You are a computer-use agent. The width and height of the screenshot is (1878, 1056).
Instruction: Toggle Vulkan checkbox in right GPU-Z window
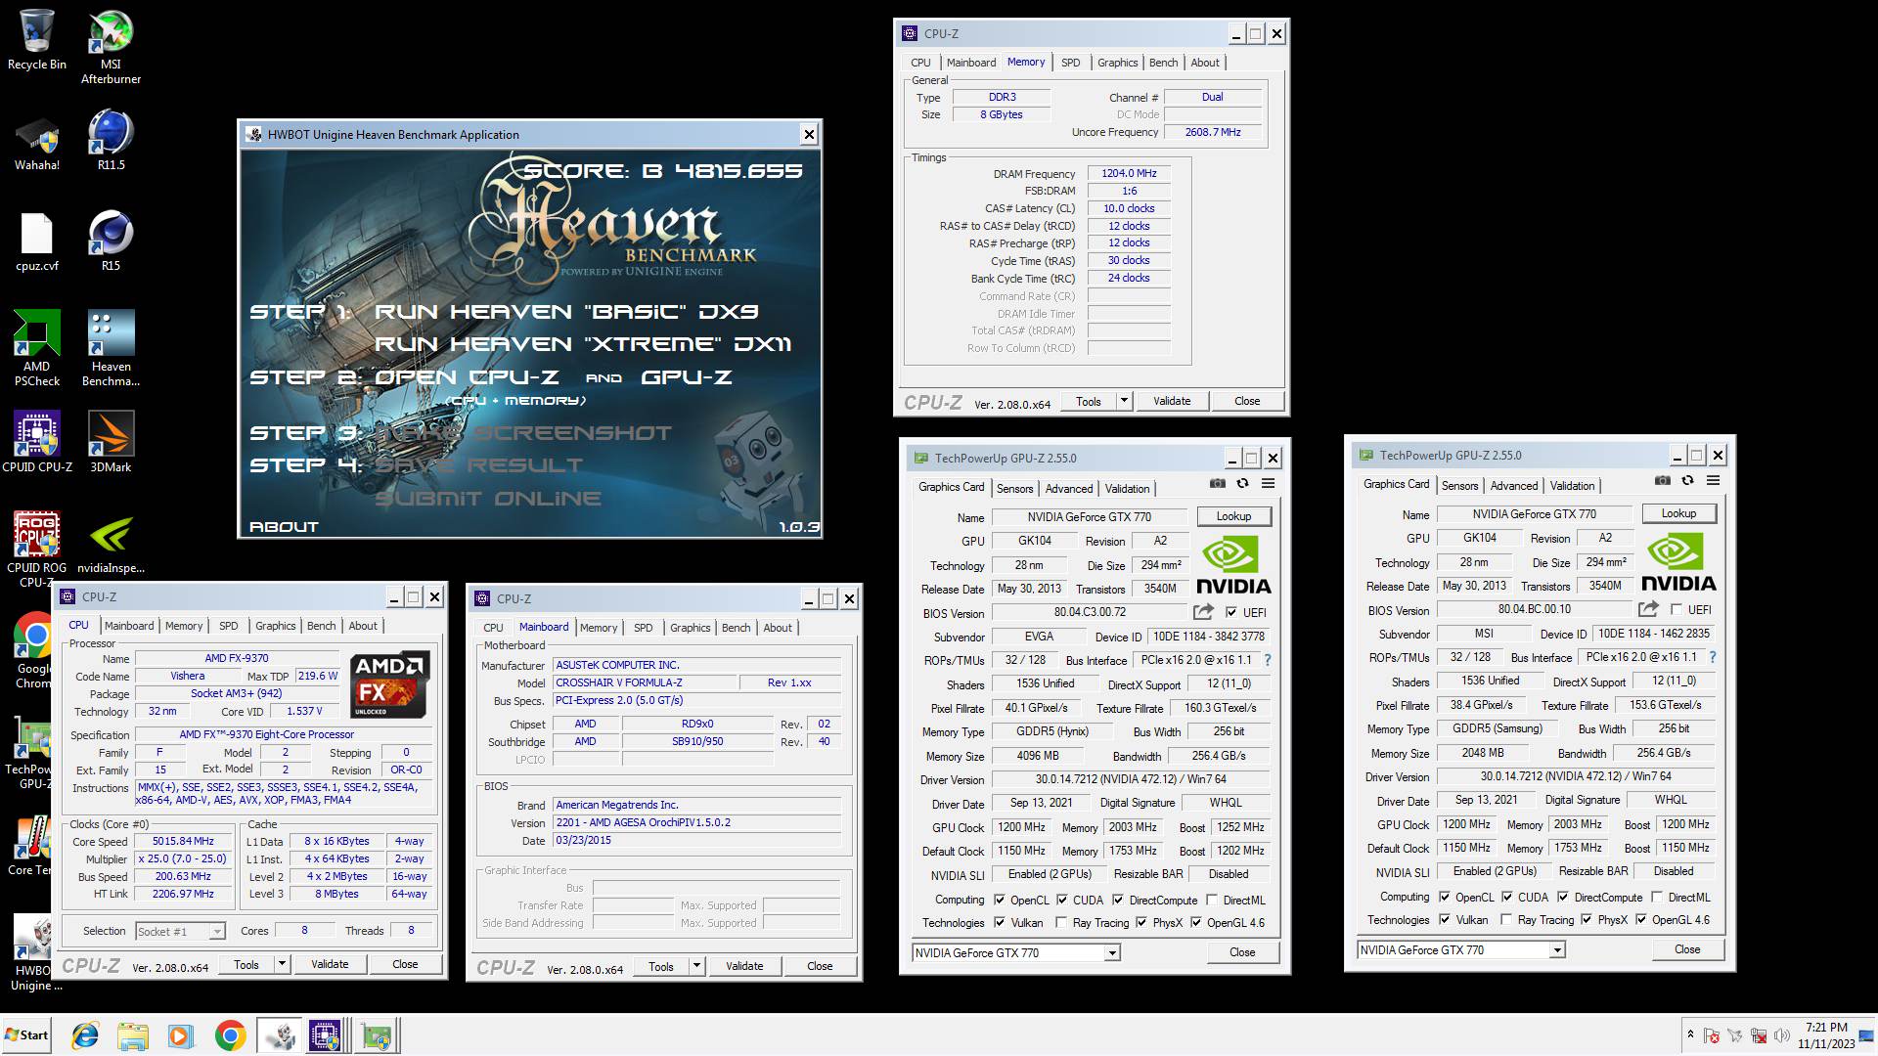pyautogui.click(x=1444, y=919)
